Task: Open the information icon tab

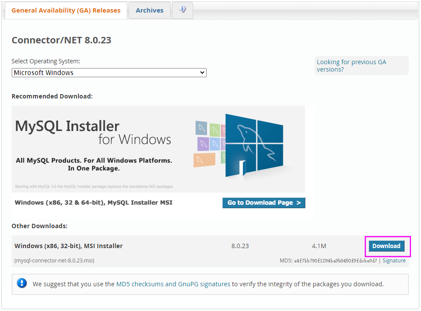Action: 182,10
